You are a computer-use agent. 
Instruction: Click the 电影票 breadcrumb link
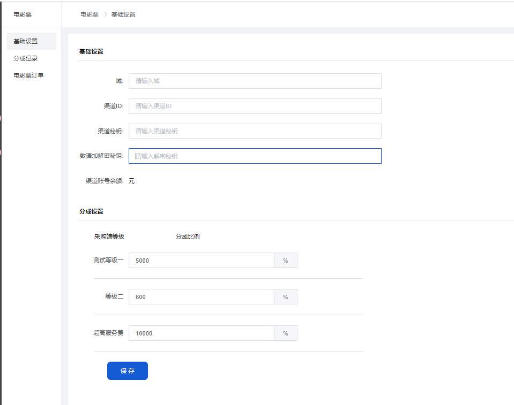tap(90, 14)
